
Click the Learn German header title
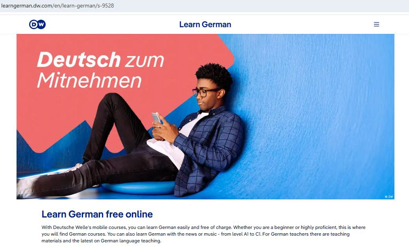coord(205,24)
